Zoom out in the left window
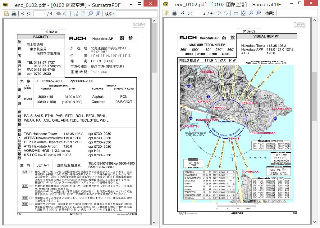Image resolution: width=320 pixels, height=228 pixels. (91, 13)
